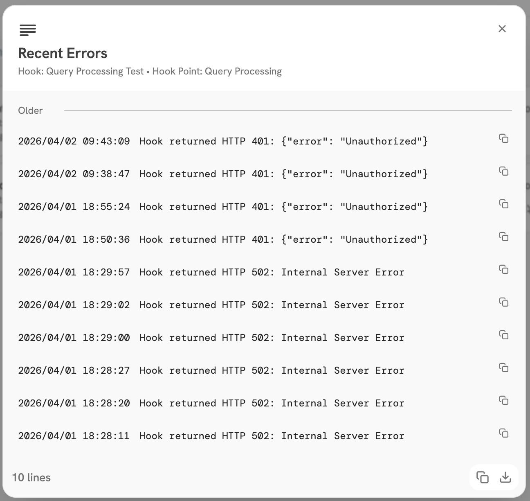Image resolution: width=530 pixels, height=501 pixels.
Task: Close the Recent Errors dialog
Action: point(502,29)
